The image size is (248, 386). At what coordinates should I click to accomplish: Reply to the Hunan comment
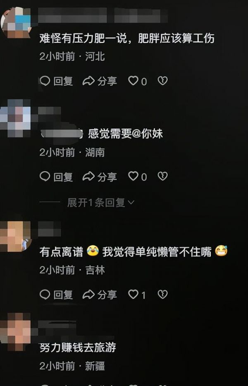point(56,177)
